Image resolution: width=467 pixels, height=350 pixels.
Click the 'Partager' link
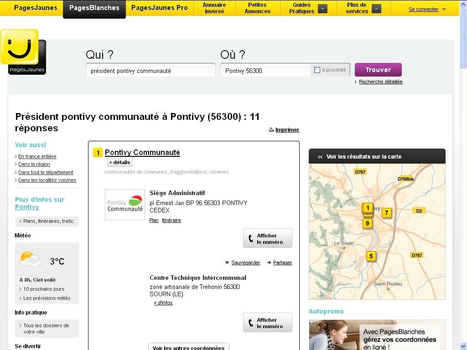pyautogui.click(x=283, y=262)
